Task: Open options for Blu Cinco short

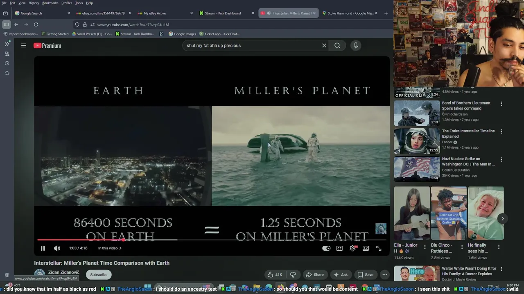Action: (x=462, y=247)
